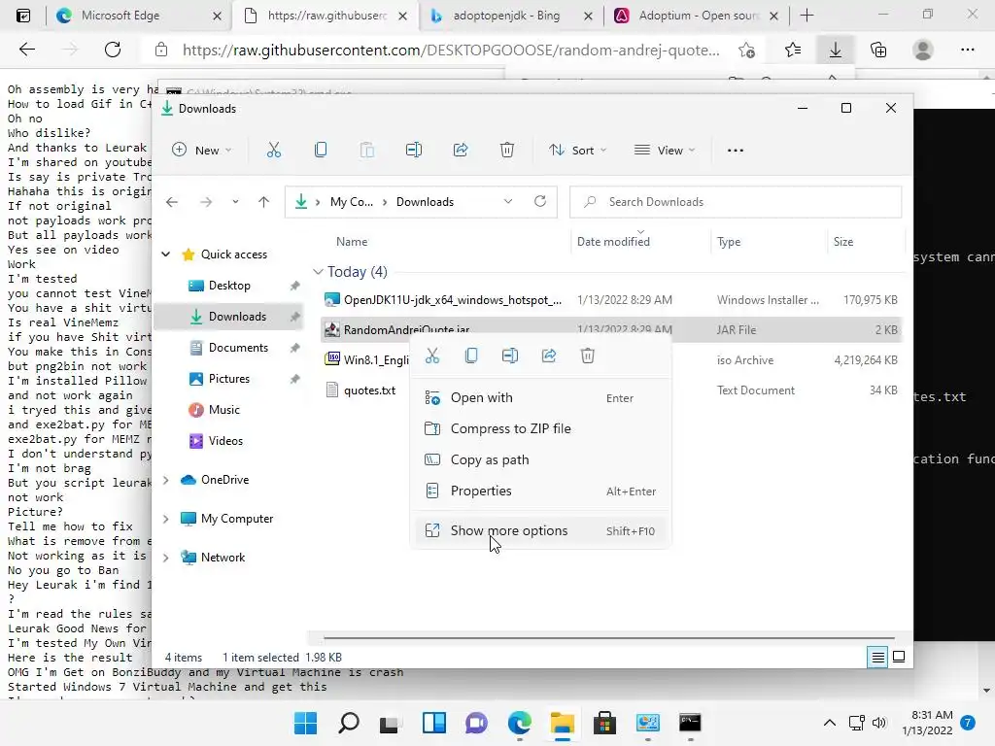Click the Edge address bar URL

451,51
